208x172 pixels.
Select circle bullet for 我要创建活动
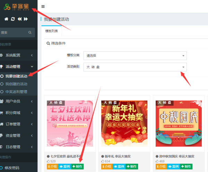click(2, 76)
